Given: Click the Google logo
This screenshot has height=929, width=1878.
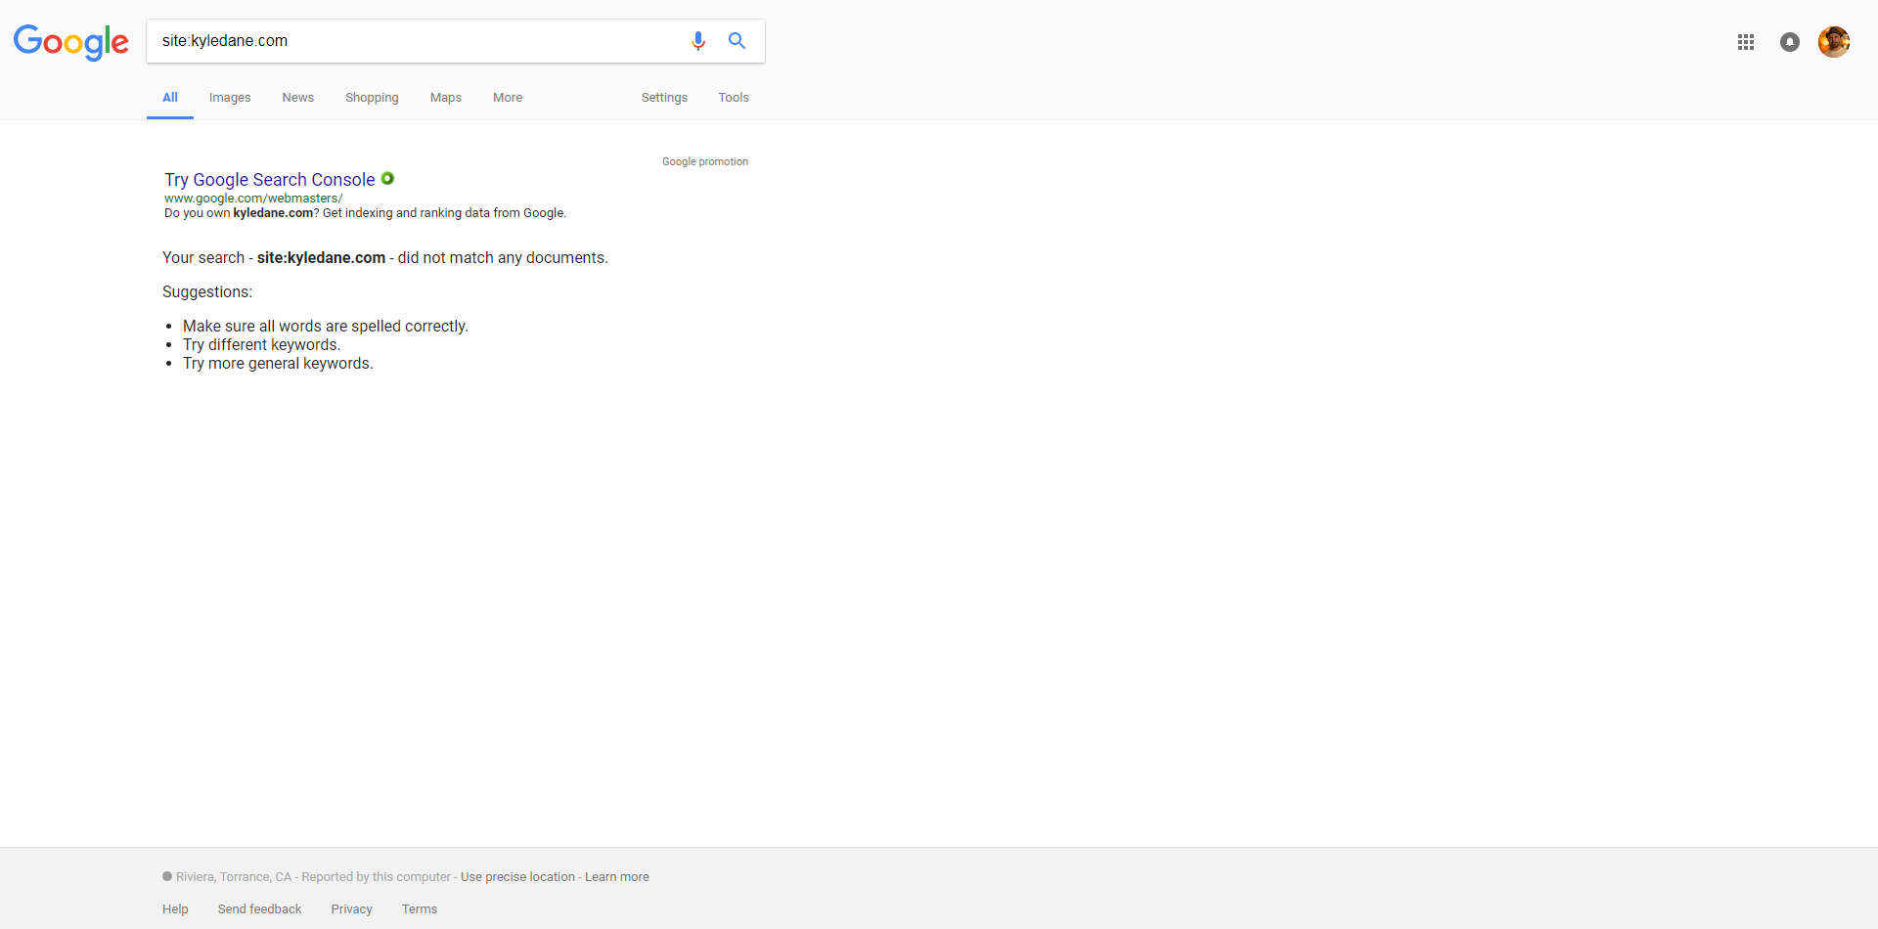Looking at the screenshot, I should click(70, 42).
